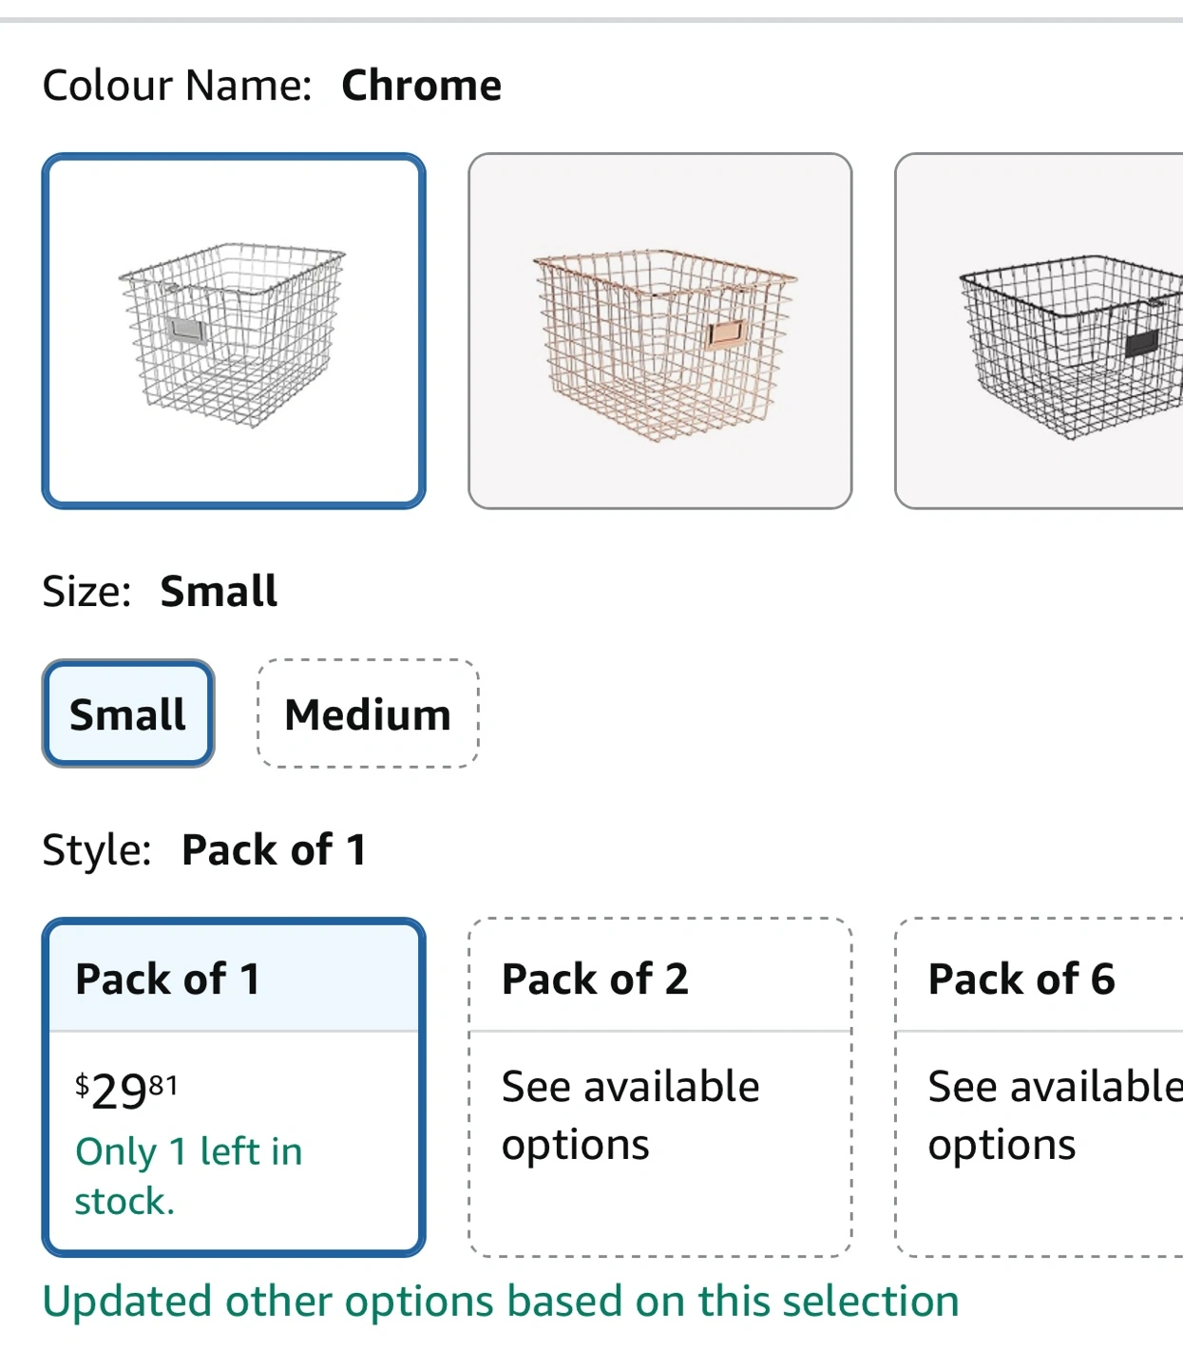Choose the copper wire basket colour
Viewport: 1183px width, 1368px height.
(x=659, y=331)
